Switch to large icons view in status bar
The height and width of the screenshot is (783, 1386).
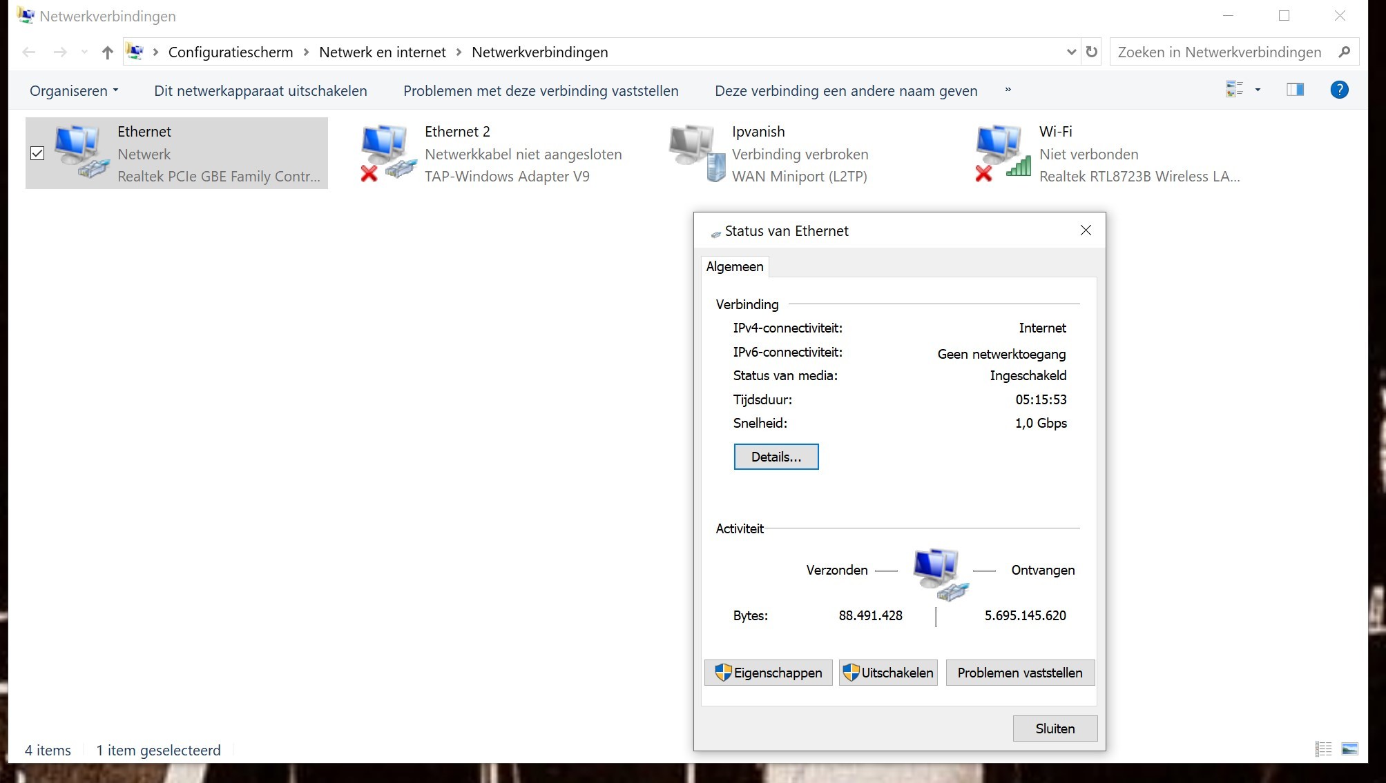1349,749
